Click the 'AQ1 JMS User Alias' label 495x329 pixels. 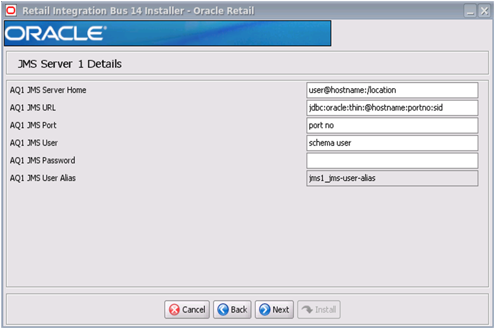(43, 178)
